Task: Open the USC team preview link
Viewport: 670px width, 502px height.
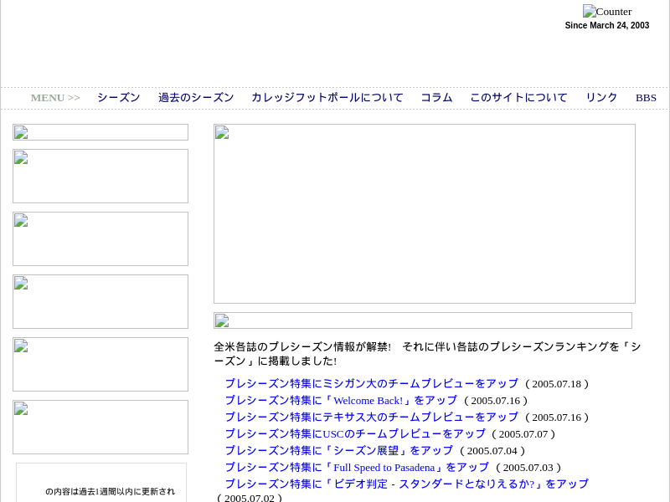Action: click(x=354, y=434)
